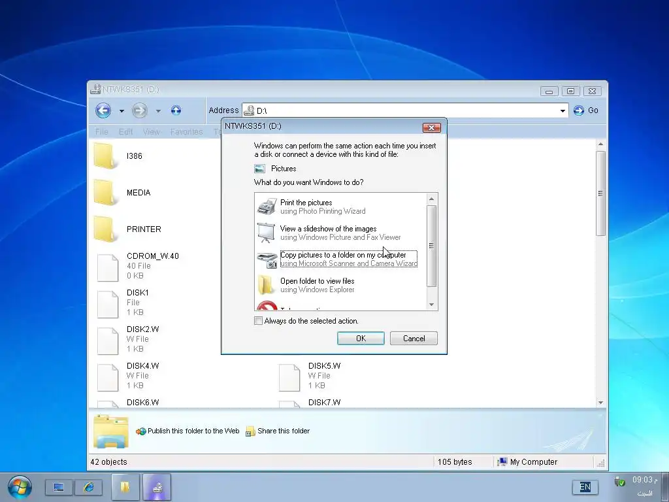Select the I386 folder icon
669x502 pixels.
(x=105, y=156)
